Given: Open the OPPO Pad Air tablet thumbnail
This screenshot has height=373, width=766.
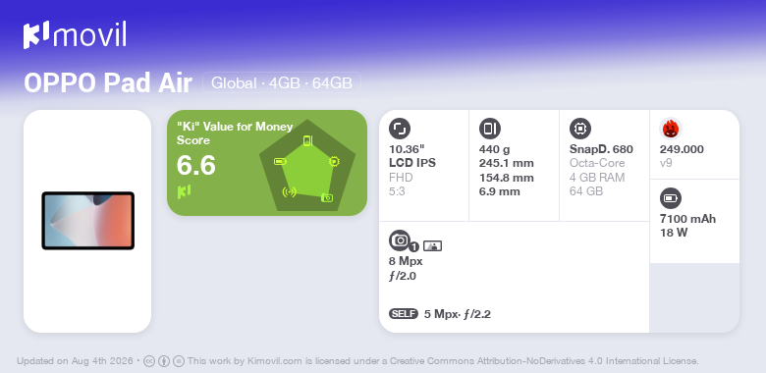Looking at the screenshot, I should pos(88,221).
